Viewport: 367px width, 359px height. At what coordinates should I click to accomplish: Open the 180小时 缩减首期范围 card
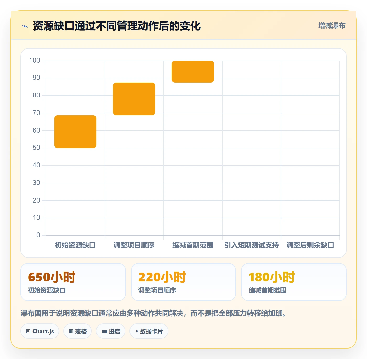coord(294,282)
